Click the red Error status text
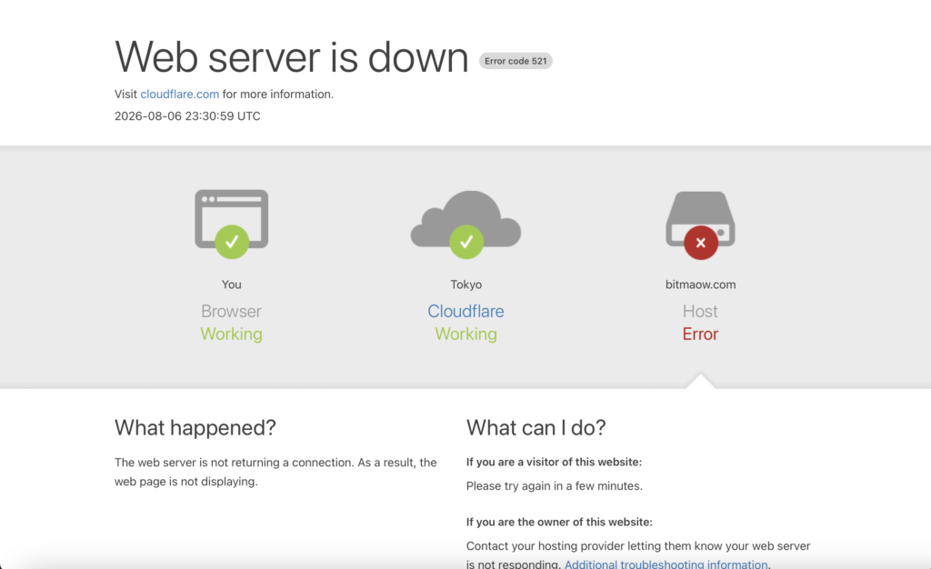 click(700, 334)
